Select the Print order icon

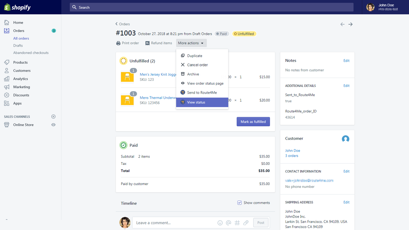(119, 43)
